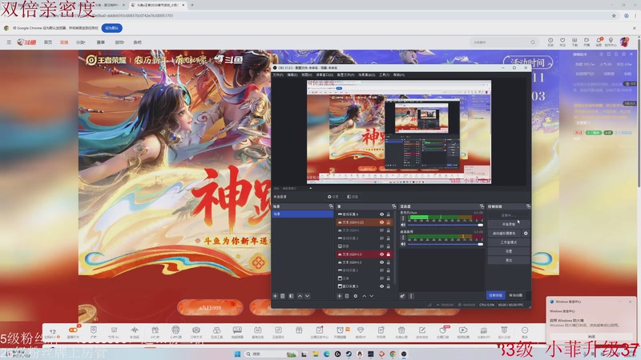Screen dimensions: 641x360
Task: Add a new scene in OBS Scenes panel
Action: pos(275,296)
